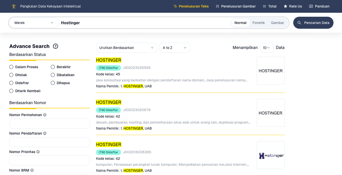Screen dimensions: 342x175
Task: Open the A to Z sort order dropdown
Action: [x=175, y=48]
